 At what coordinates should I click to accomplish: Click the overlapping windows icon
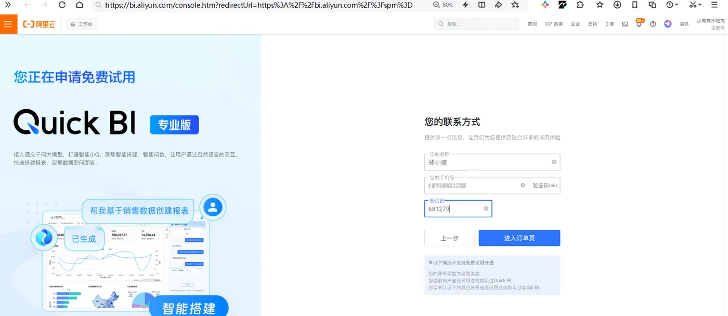652,5
